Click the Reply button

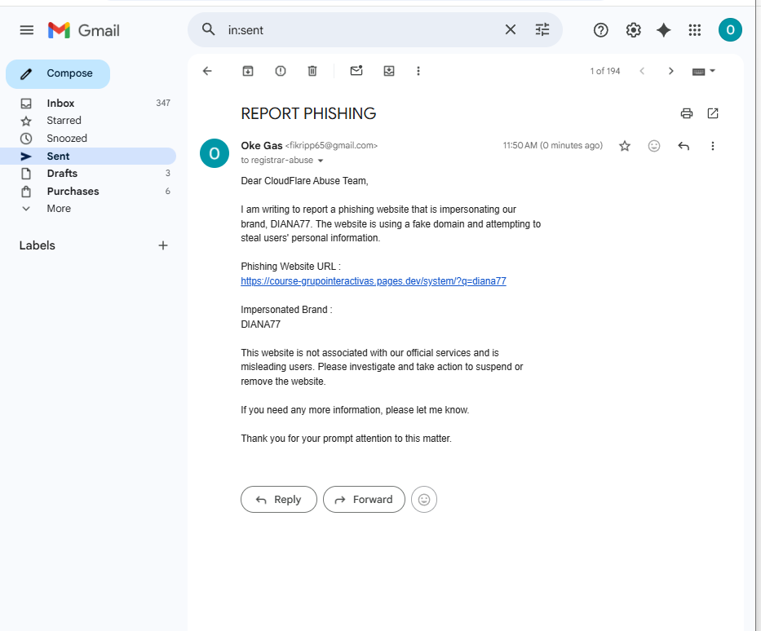tap(279, 499)
